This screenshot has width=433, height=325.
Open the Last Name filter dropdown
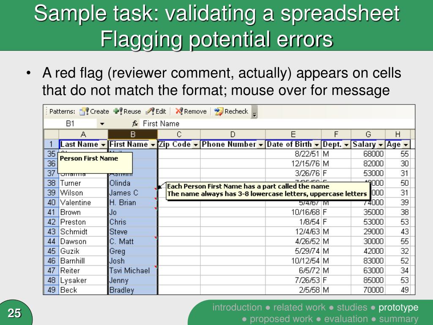103,145
